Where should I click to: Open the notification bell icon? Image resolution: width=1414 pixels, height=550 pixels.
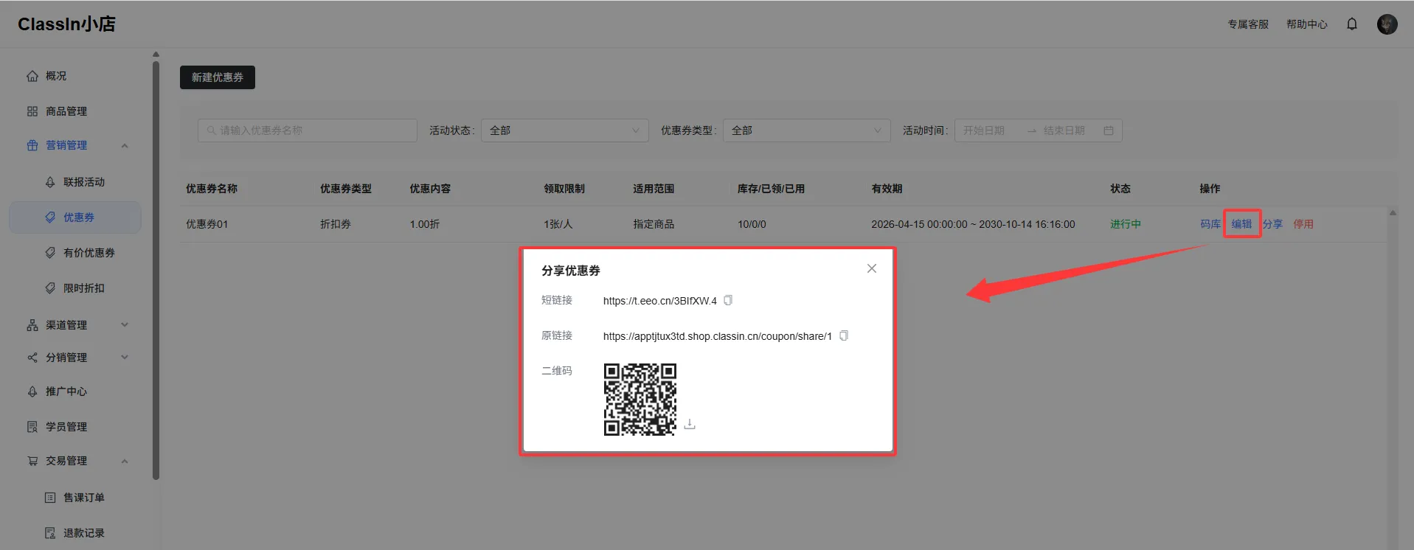click(x=1351, y=24)
